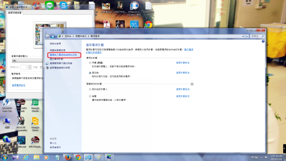This screenshot has height=161, width=286.
Task: Expand the breadcrumb arrow after 硬體和音效
Action: [x=89, y=36]
